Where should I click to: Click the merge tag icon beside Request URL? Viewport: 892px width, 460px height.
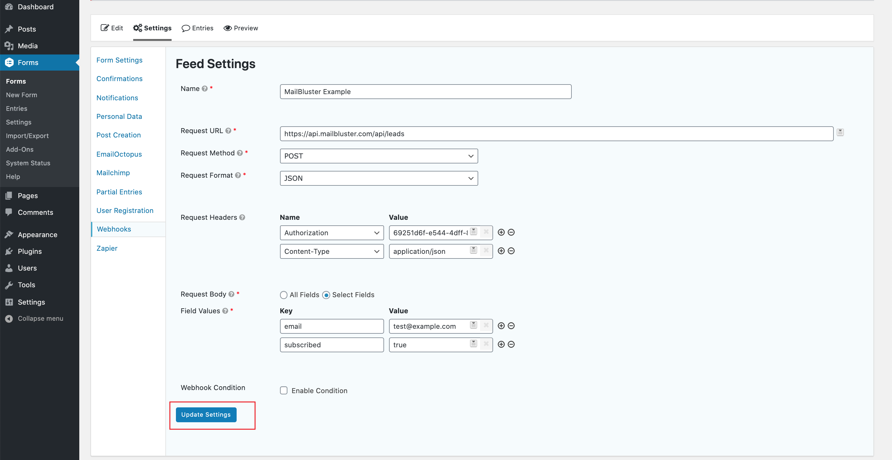pyautogui.click(x=840, y=132)
